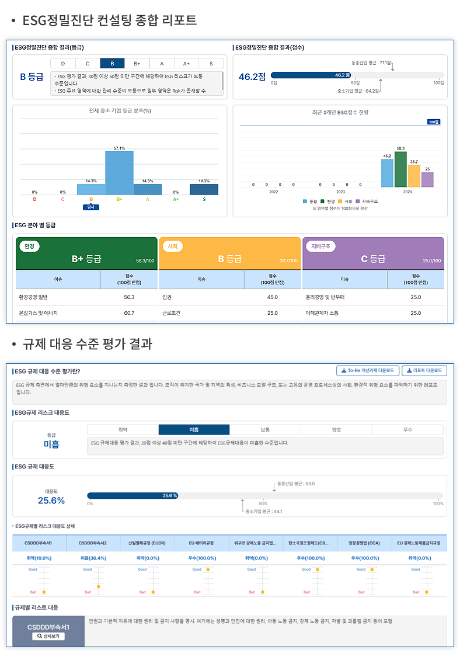
Task: Select the S grade tab
Action: (211, 63)
